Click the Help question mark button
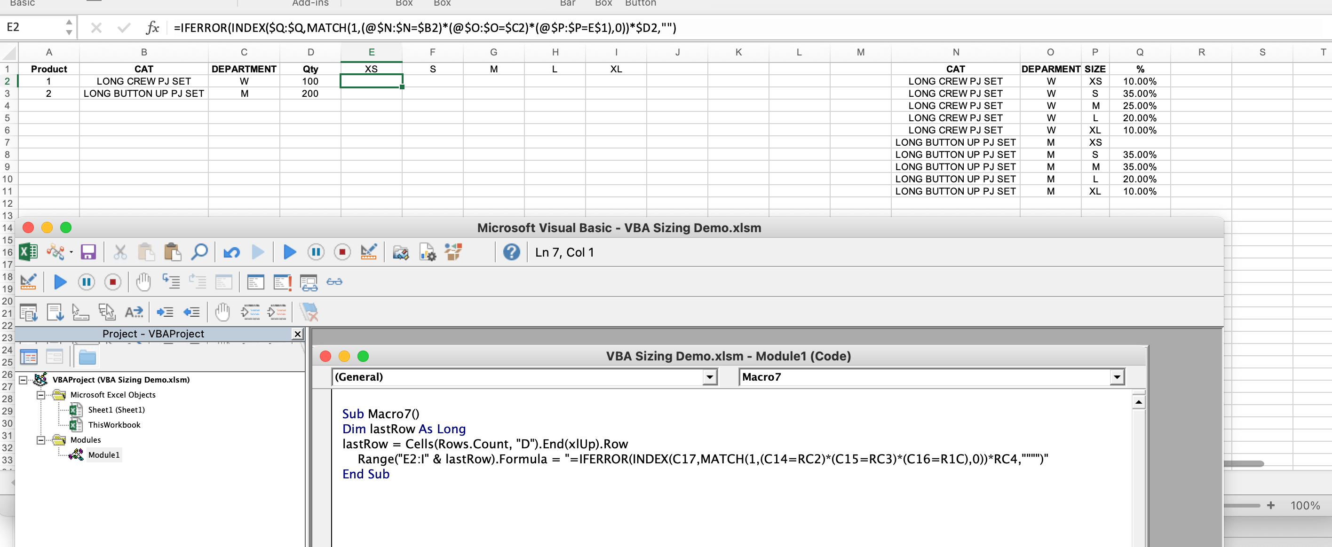The image size is (1332, 547). click(511, 252)
